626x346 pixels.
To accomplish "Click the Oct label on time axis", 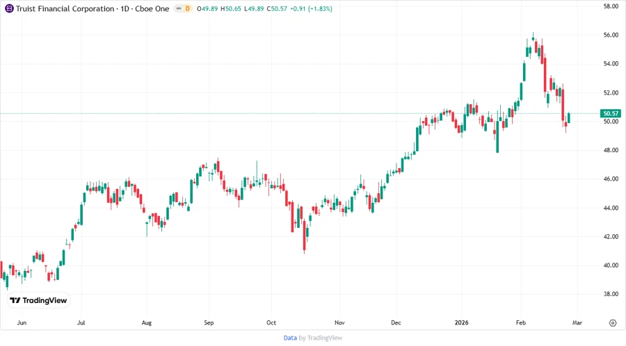I will 271,323.
